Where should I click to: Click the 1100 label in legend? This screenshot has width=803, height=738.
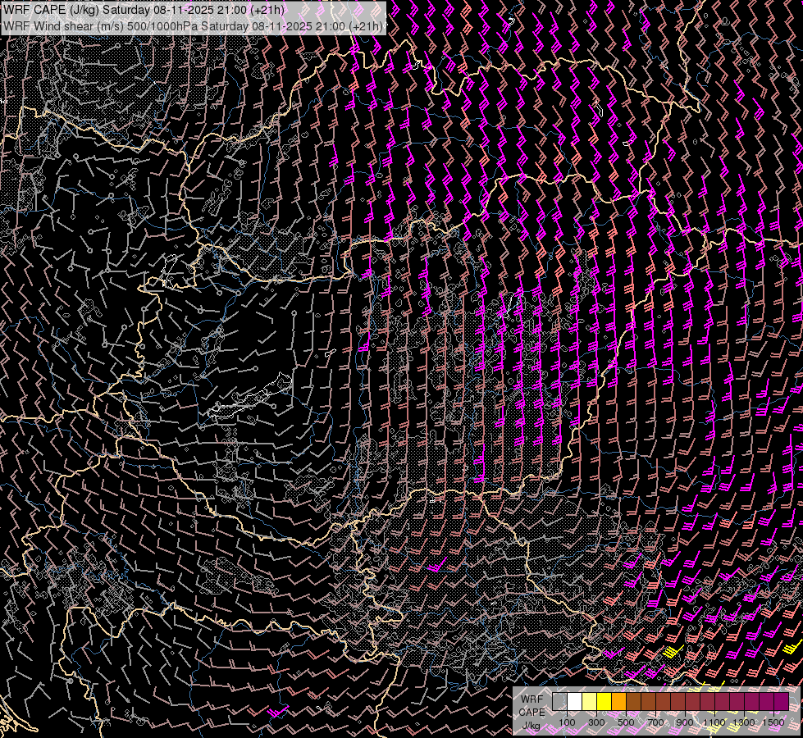(x=714, y=722)
